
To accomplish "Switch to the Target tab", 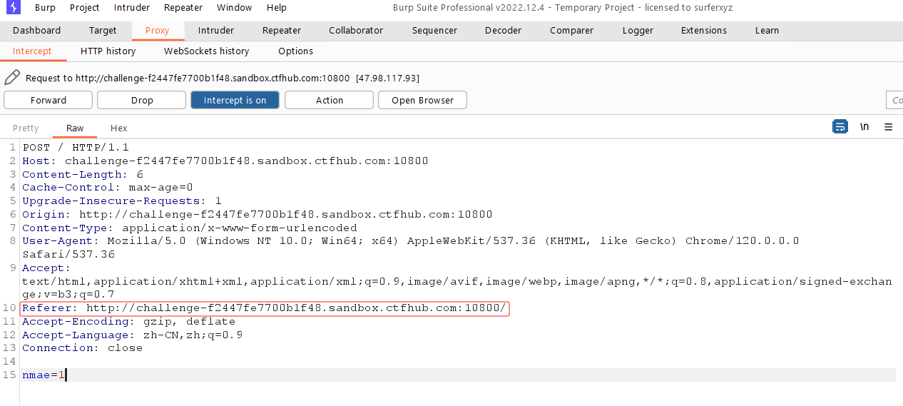I will point(103,31).
